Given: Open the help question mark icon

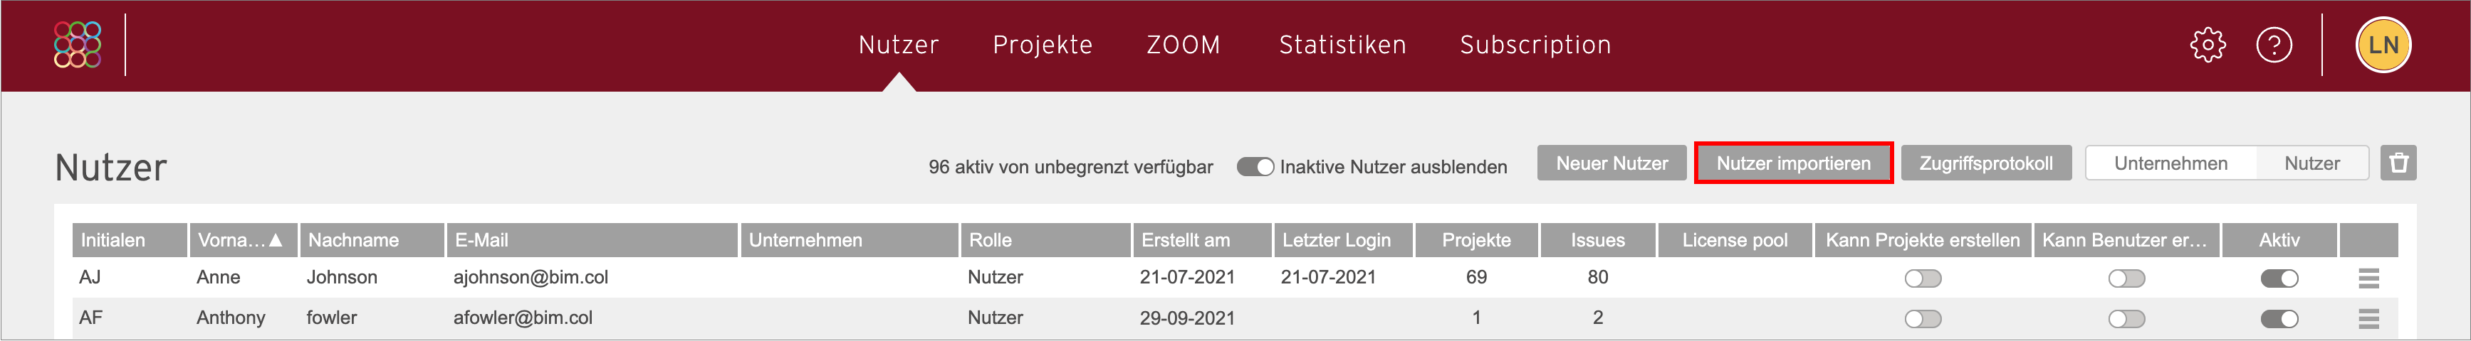Looking at the screenshot, I should pyautogui.click(x=2274, y=45).
